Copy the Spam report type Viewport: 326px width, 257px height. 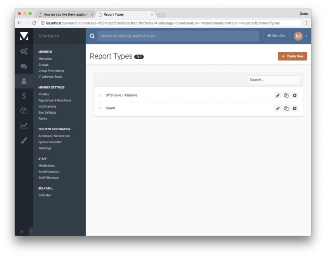pyautogui.click(x=286, y=108)
